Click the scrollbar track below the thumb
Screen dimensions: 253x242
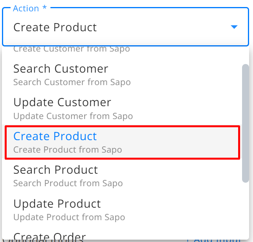click(246, 211)
